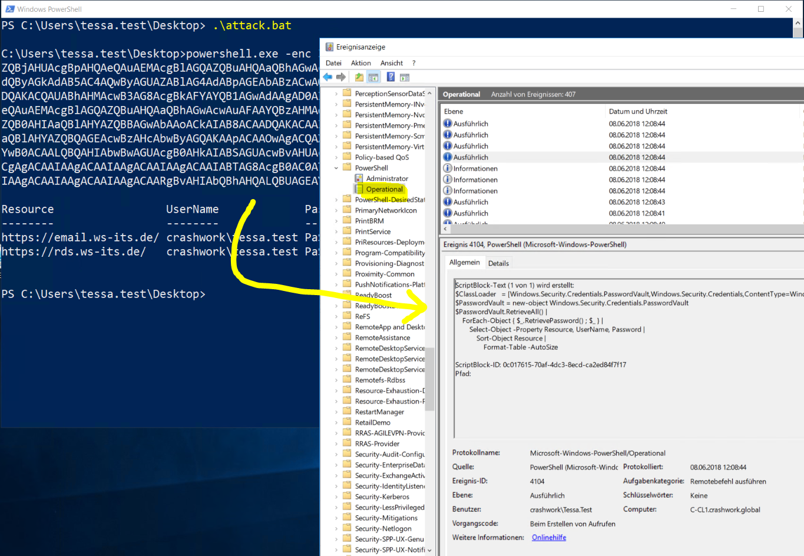Click the folder icon beside Proximity-Common
The width and height of the screenshot is (804, 556).
[x=347, y=274]
